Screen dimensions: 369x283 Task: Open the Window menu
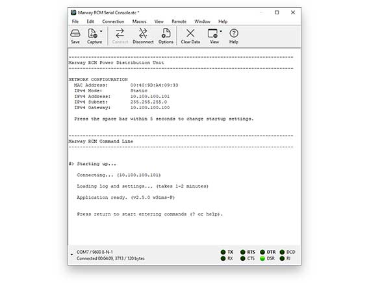pyautogui.click(x=203, y=21)
